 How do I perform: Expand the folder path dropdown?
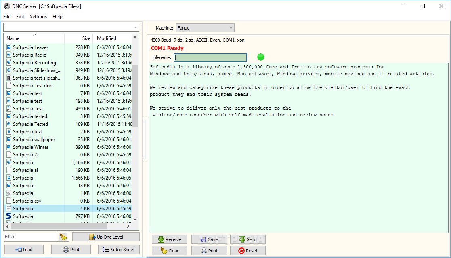[136, 27]
